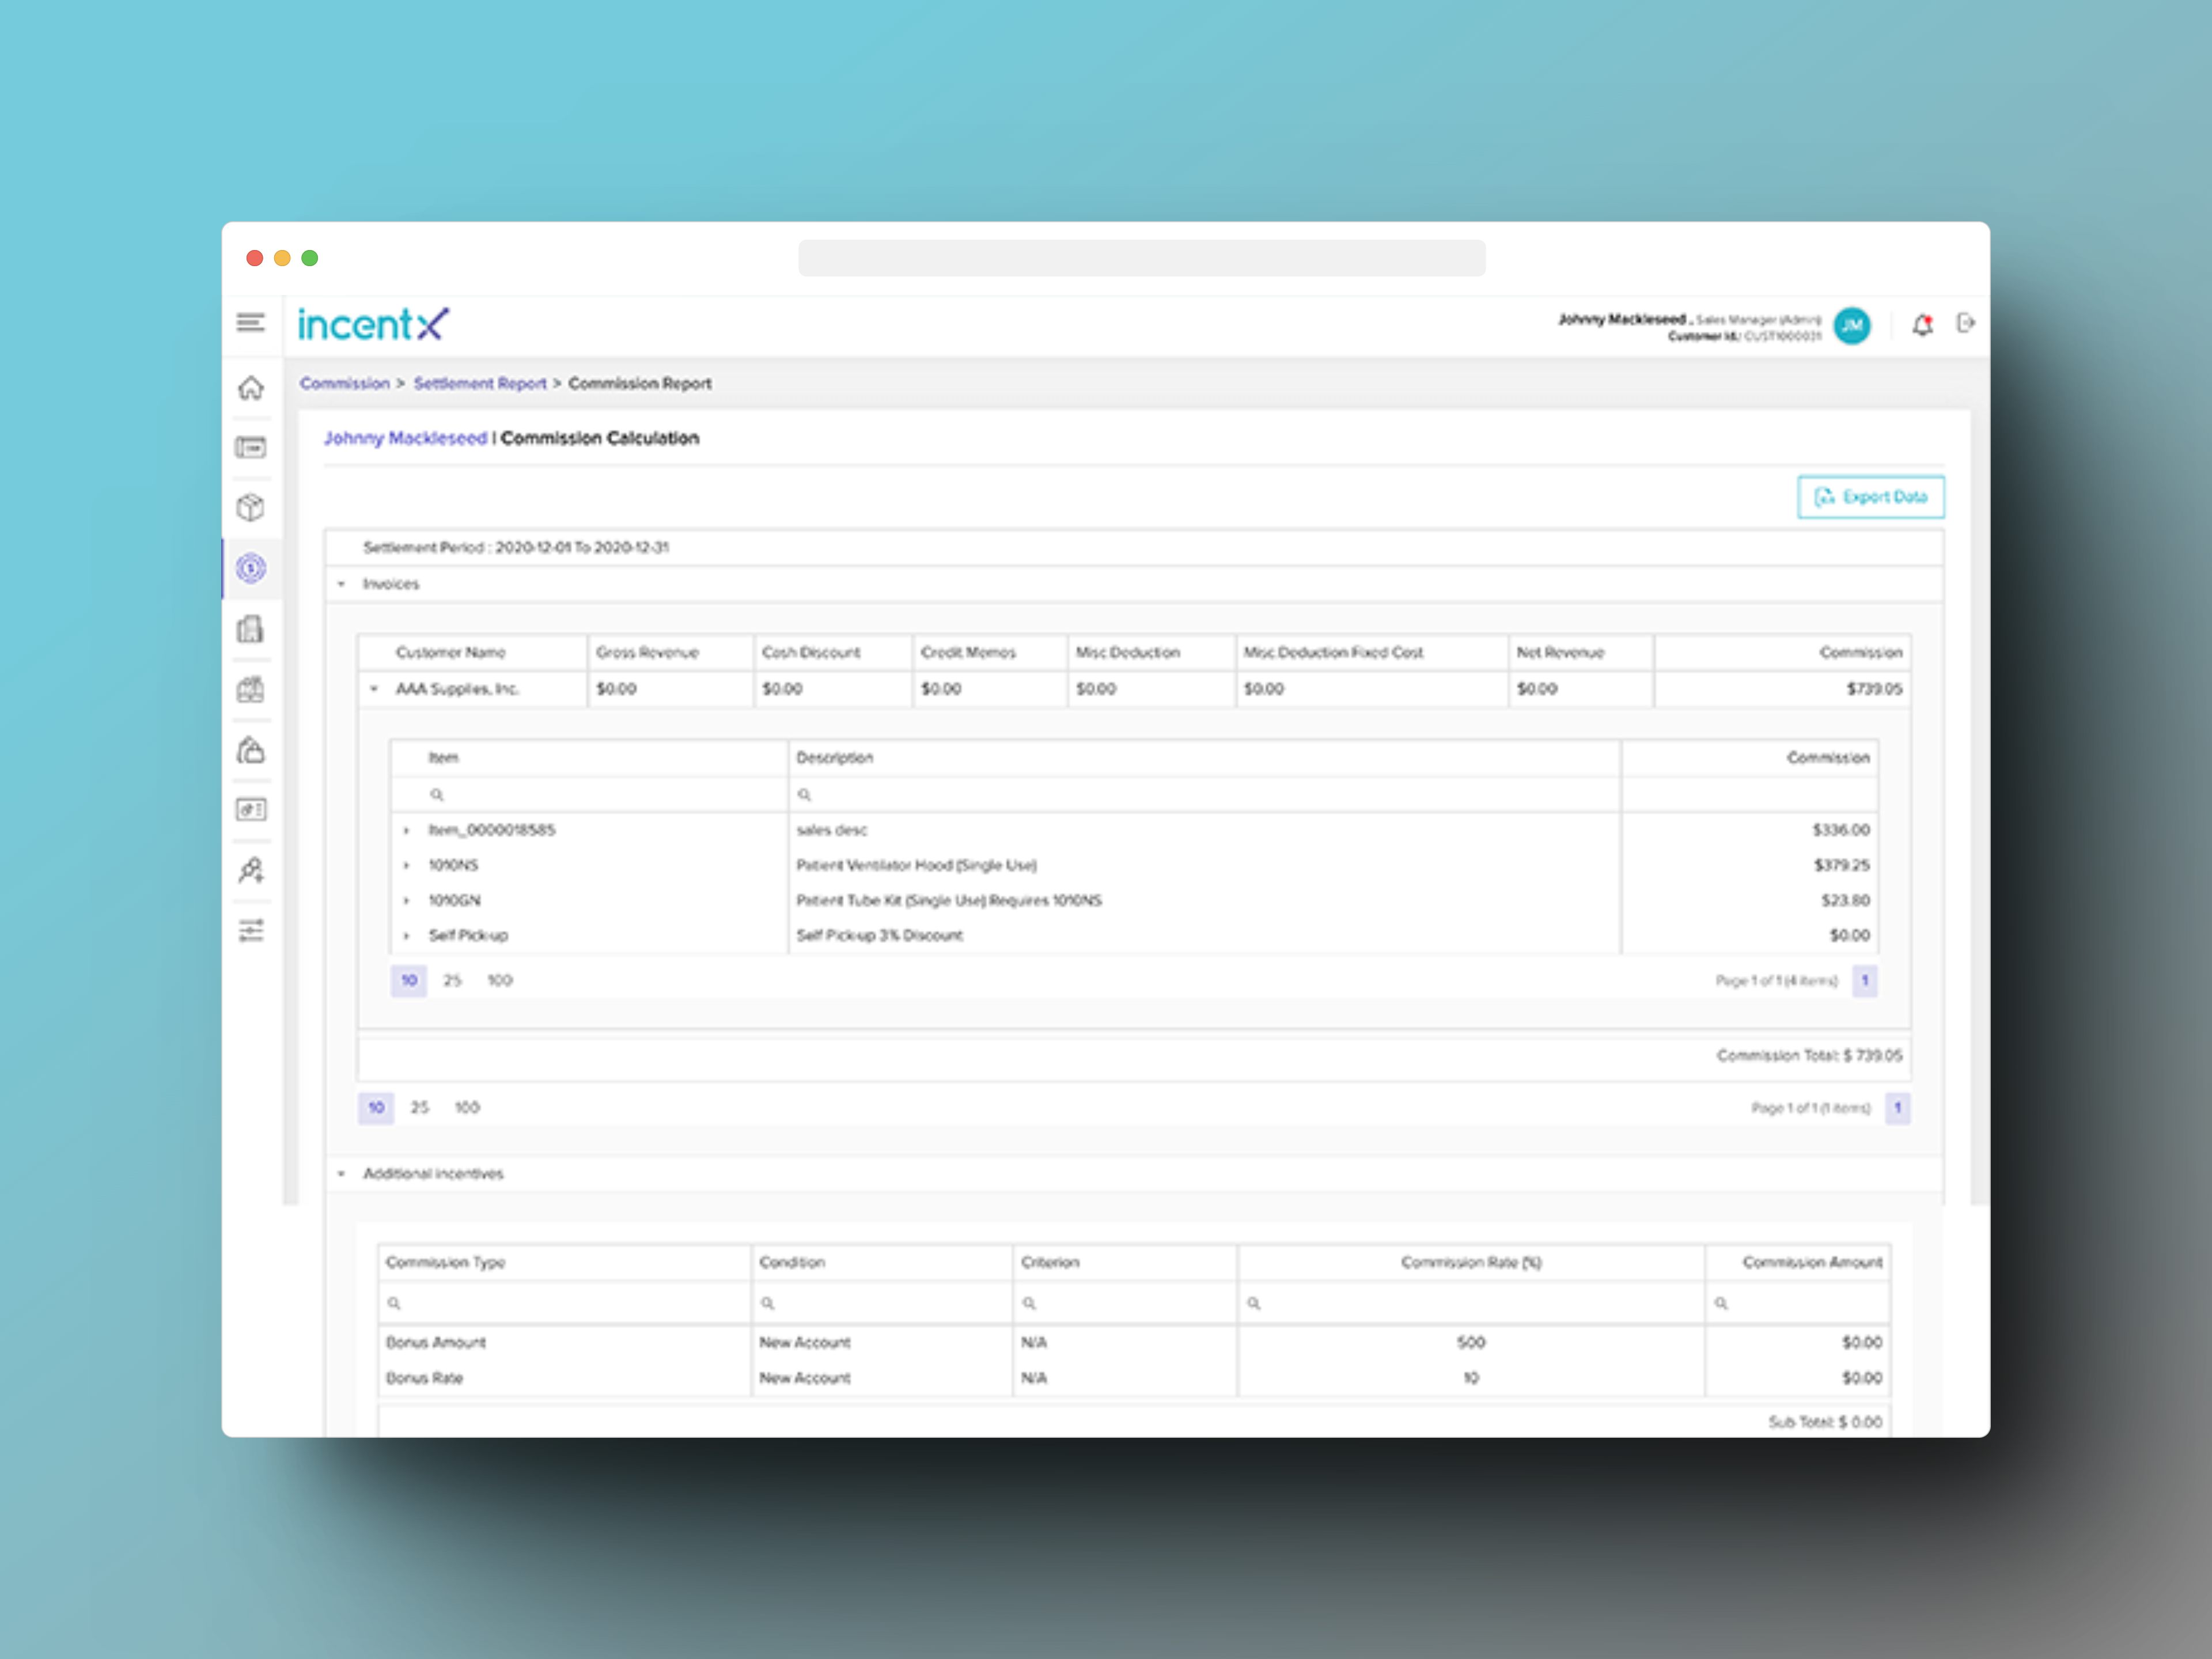This screenshot has width=2212, height=1659.
Task: Collapse the Invoices section
Action: (x=341, y=584)
